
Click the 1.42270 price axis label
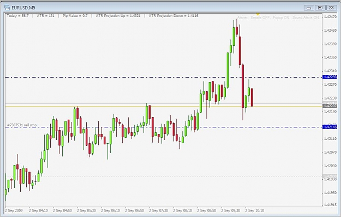330,84
